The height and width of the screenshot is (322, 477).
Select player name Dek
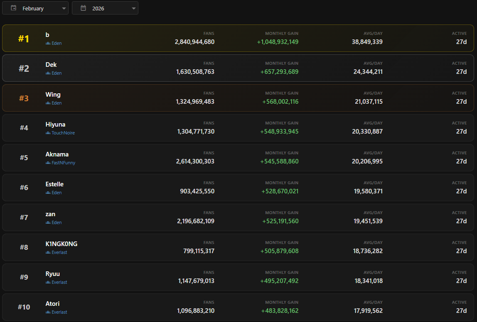click(51, 65)
